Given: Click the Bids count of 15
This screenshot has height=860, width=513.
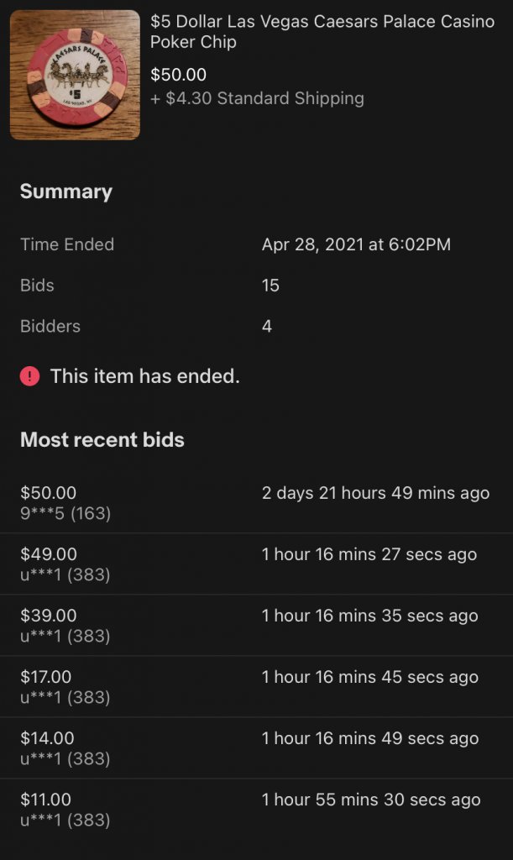Looking at the screenshot, I should [x=270, y=286].
